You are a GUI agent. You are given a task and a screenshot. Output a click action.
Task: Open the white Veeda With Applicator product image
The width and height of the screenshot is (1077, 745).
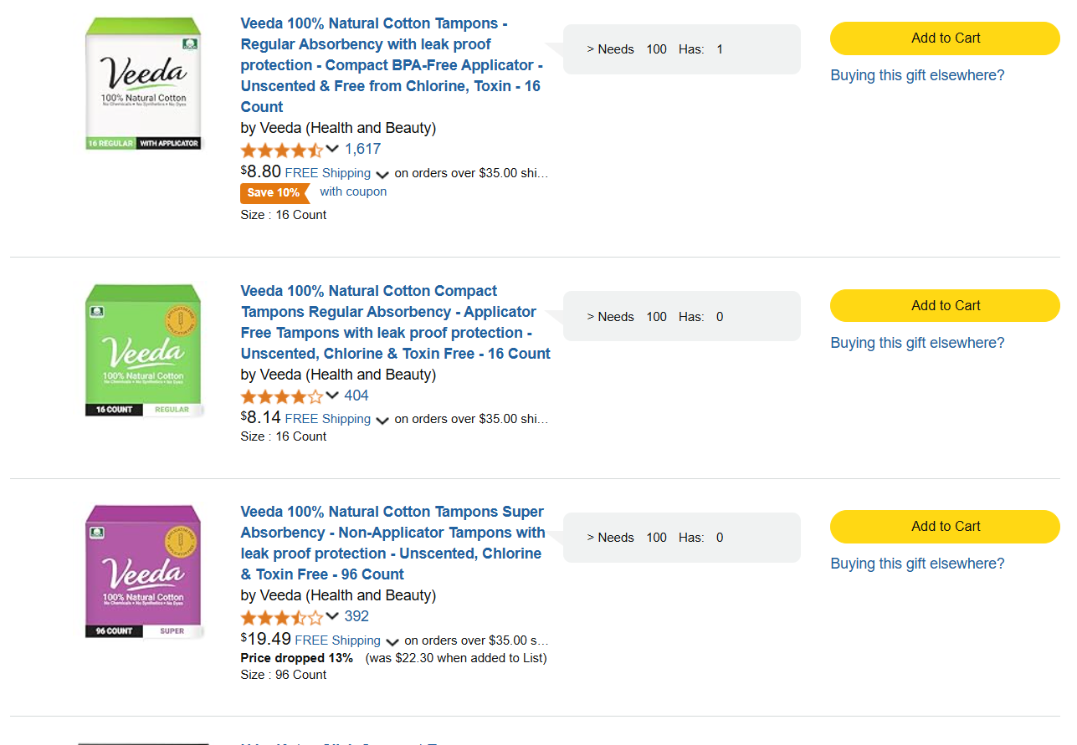coord(144,84)
